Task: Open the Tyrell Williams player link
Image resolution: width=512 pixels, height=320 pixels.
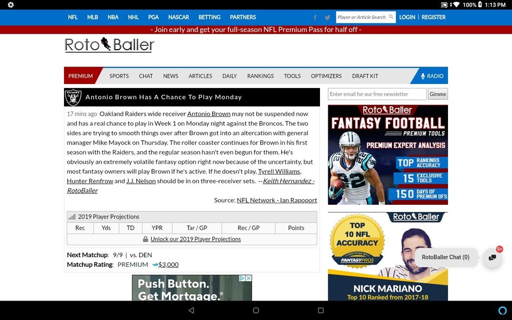Action: pos(279,172)
